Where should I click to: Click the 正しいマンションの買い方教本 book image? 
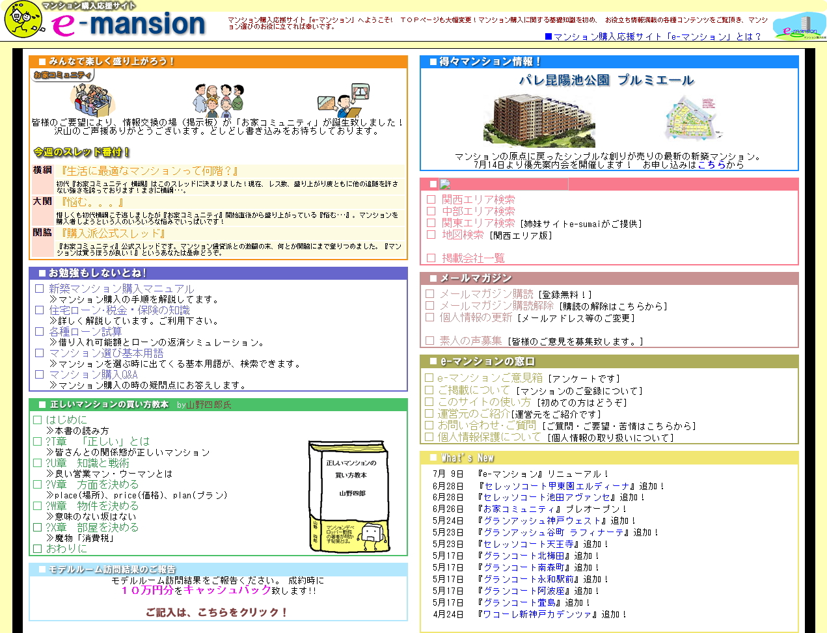point(349,497)
